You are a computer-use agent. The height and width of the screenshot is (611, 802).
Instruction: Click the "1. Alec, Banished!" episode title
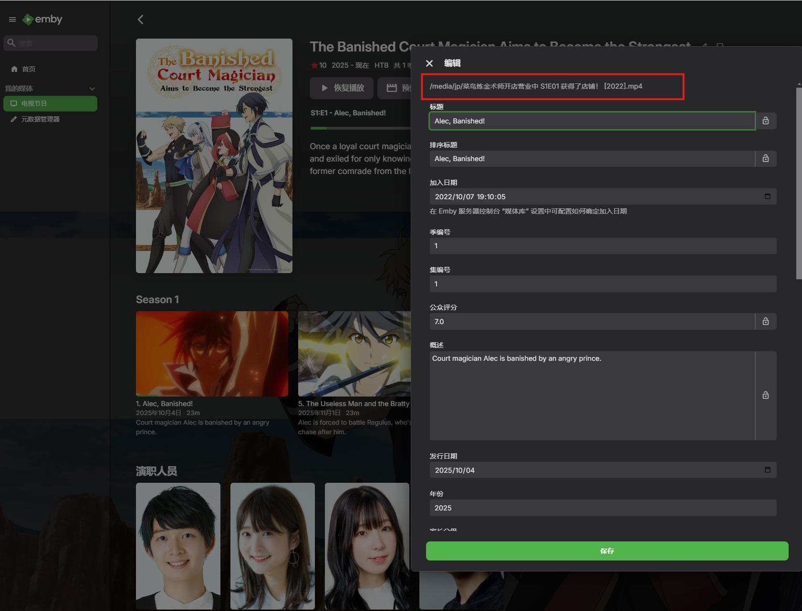tap(164, 404)
